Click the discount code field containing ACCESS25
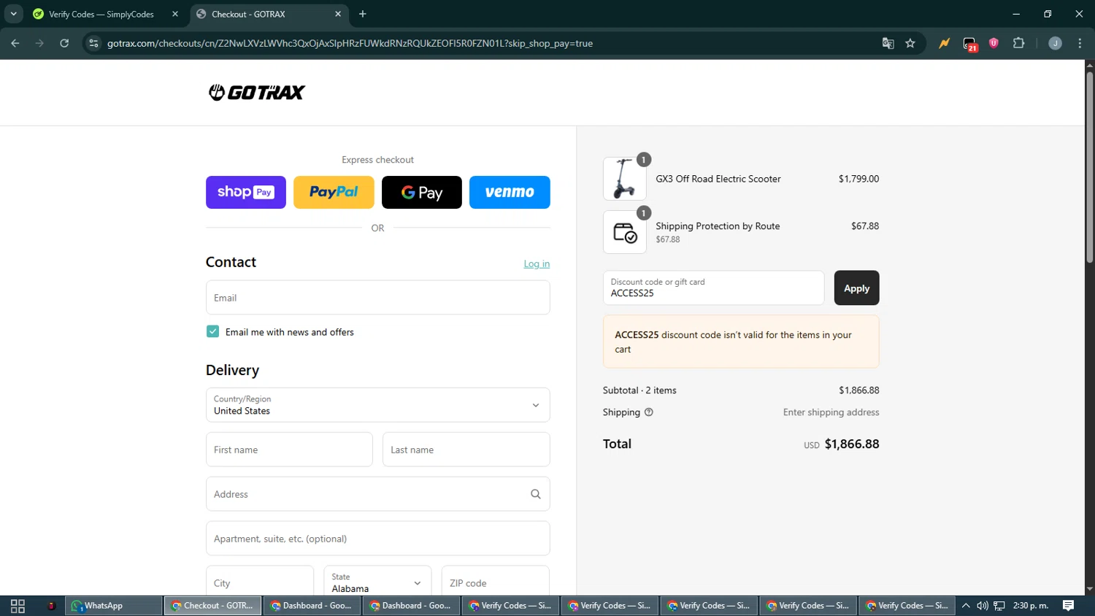The image size is (1095, 616). [x=713, y=288]
